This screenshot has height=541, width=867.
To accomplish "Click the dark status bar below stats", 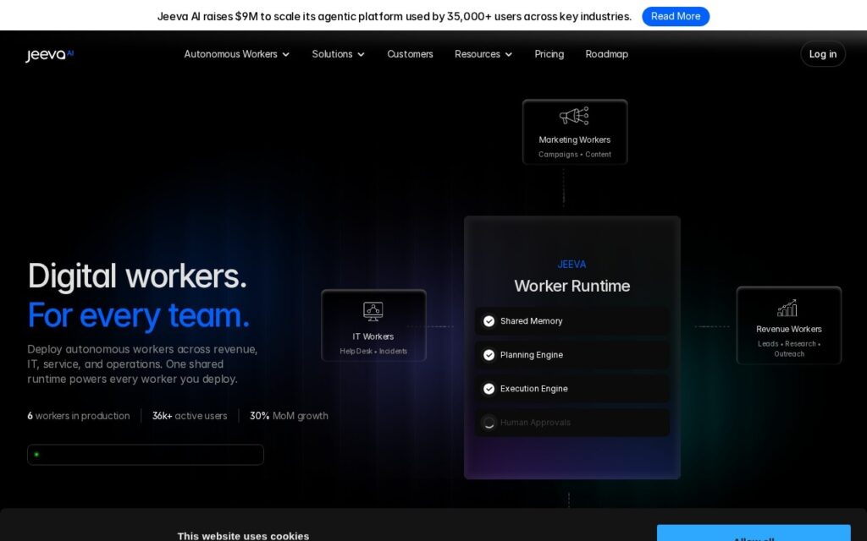I will [146, 455].
